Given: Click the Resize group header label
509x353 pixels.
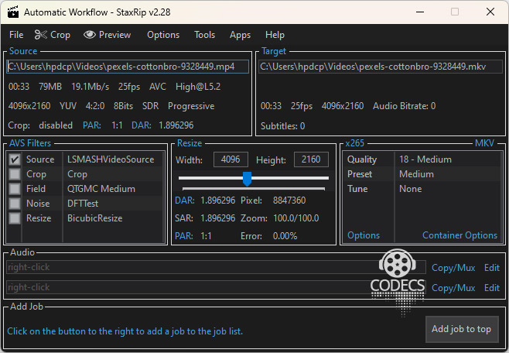Looking at the screenshot, I should click(x=190, y=143).
